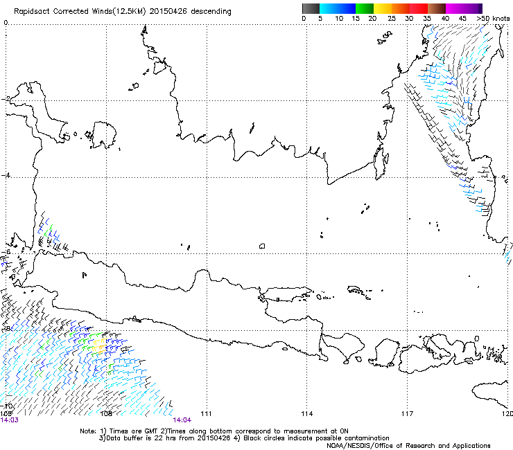Image resolution: width=513 pixels, height=450 pixels.
Task: Click the purple '14:03' time label
Action: point(10,420)
